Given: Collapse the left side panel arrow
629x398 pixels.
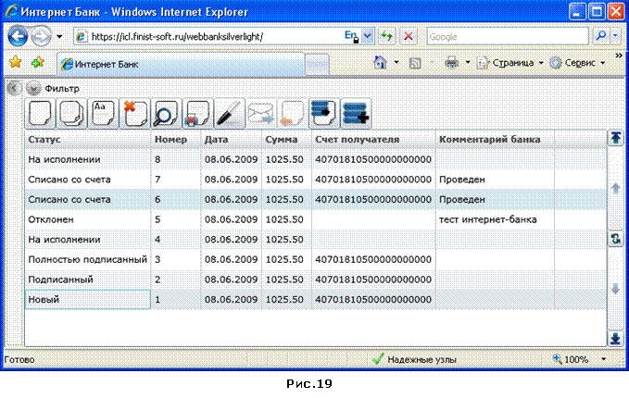Looking at the screenshot, I should click(14, 88).
